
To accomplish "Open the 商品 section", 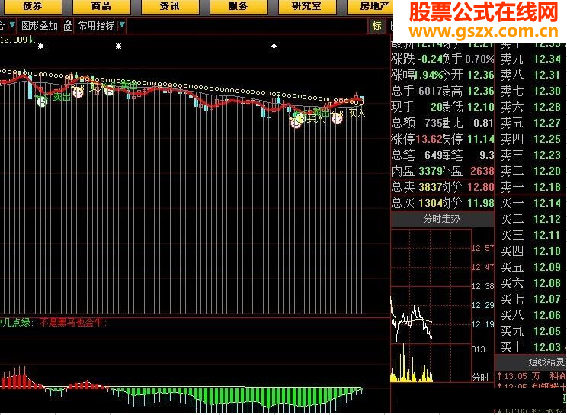I will (101, 7).
